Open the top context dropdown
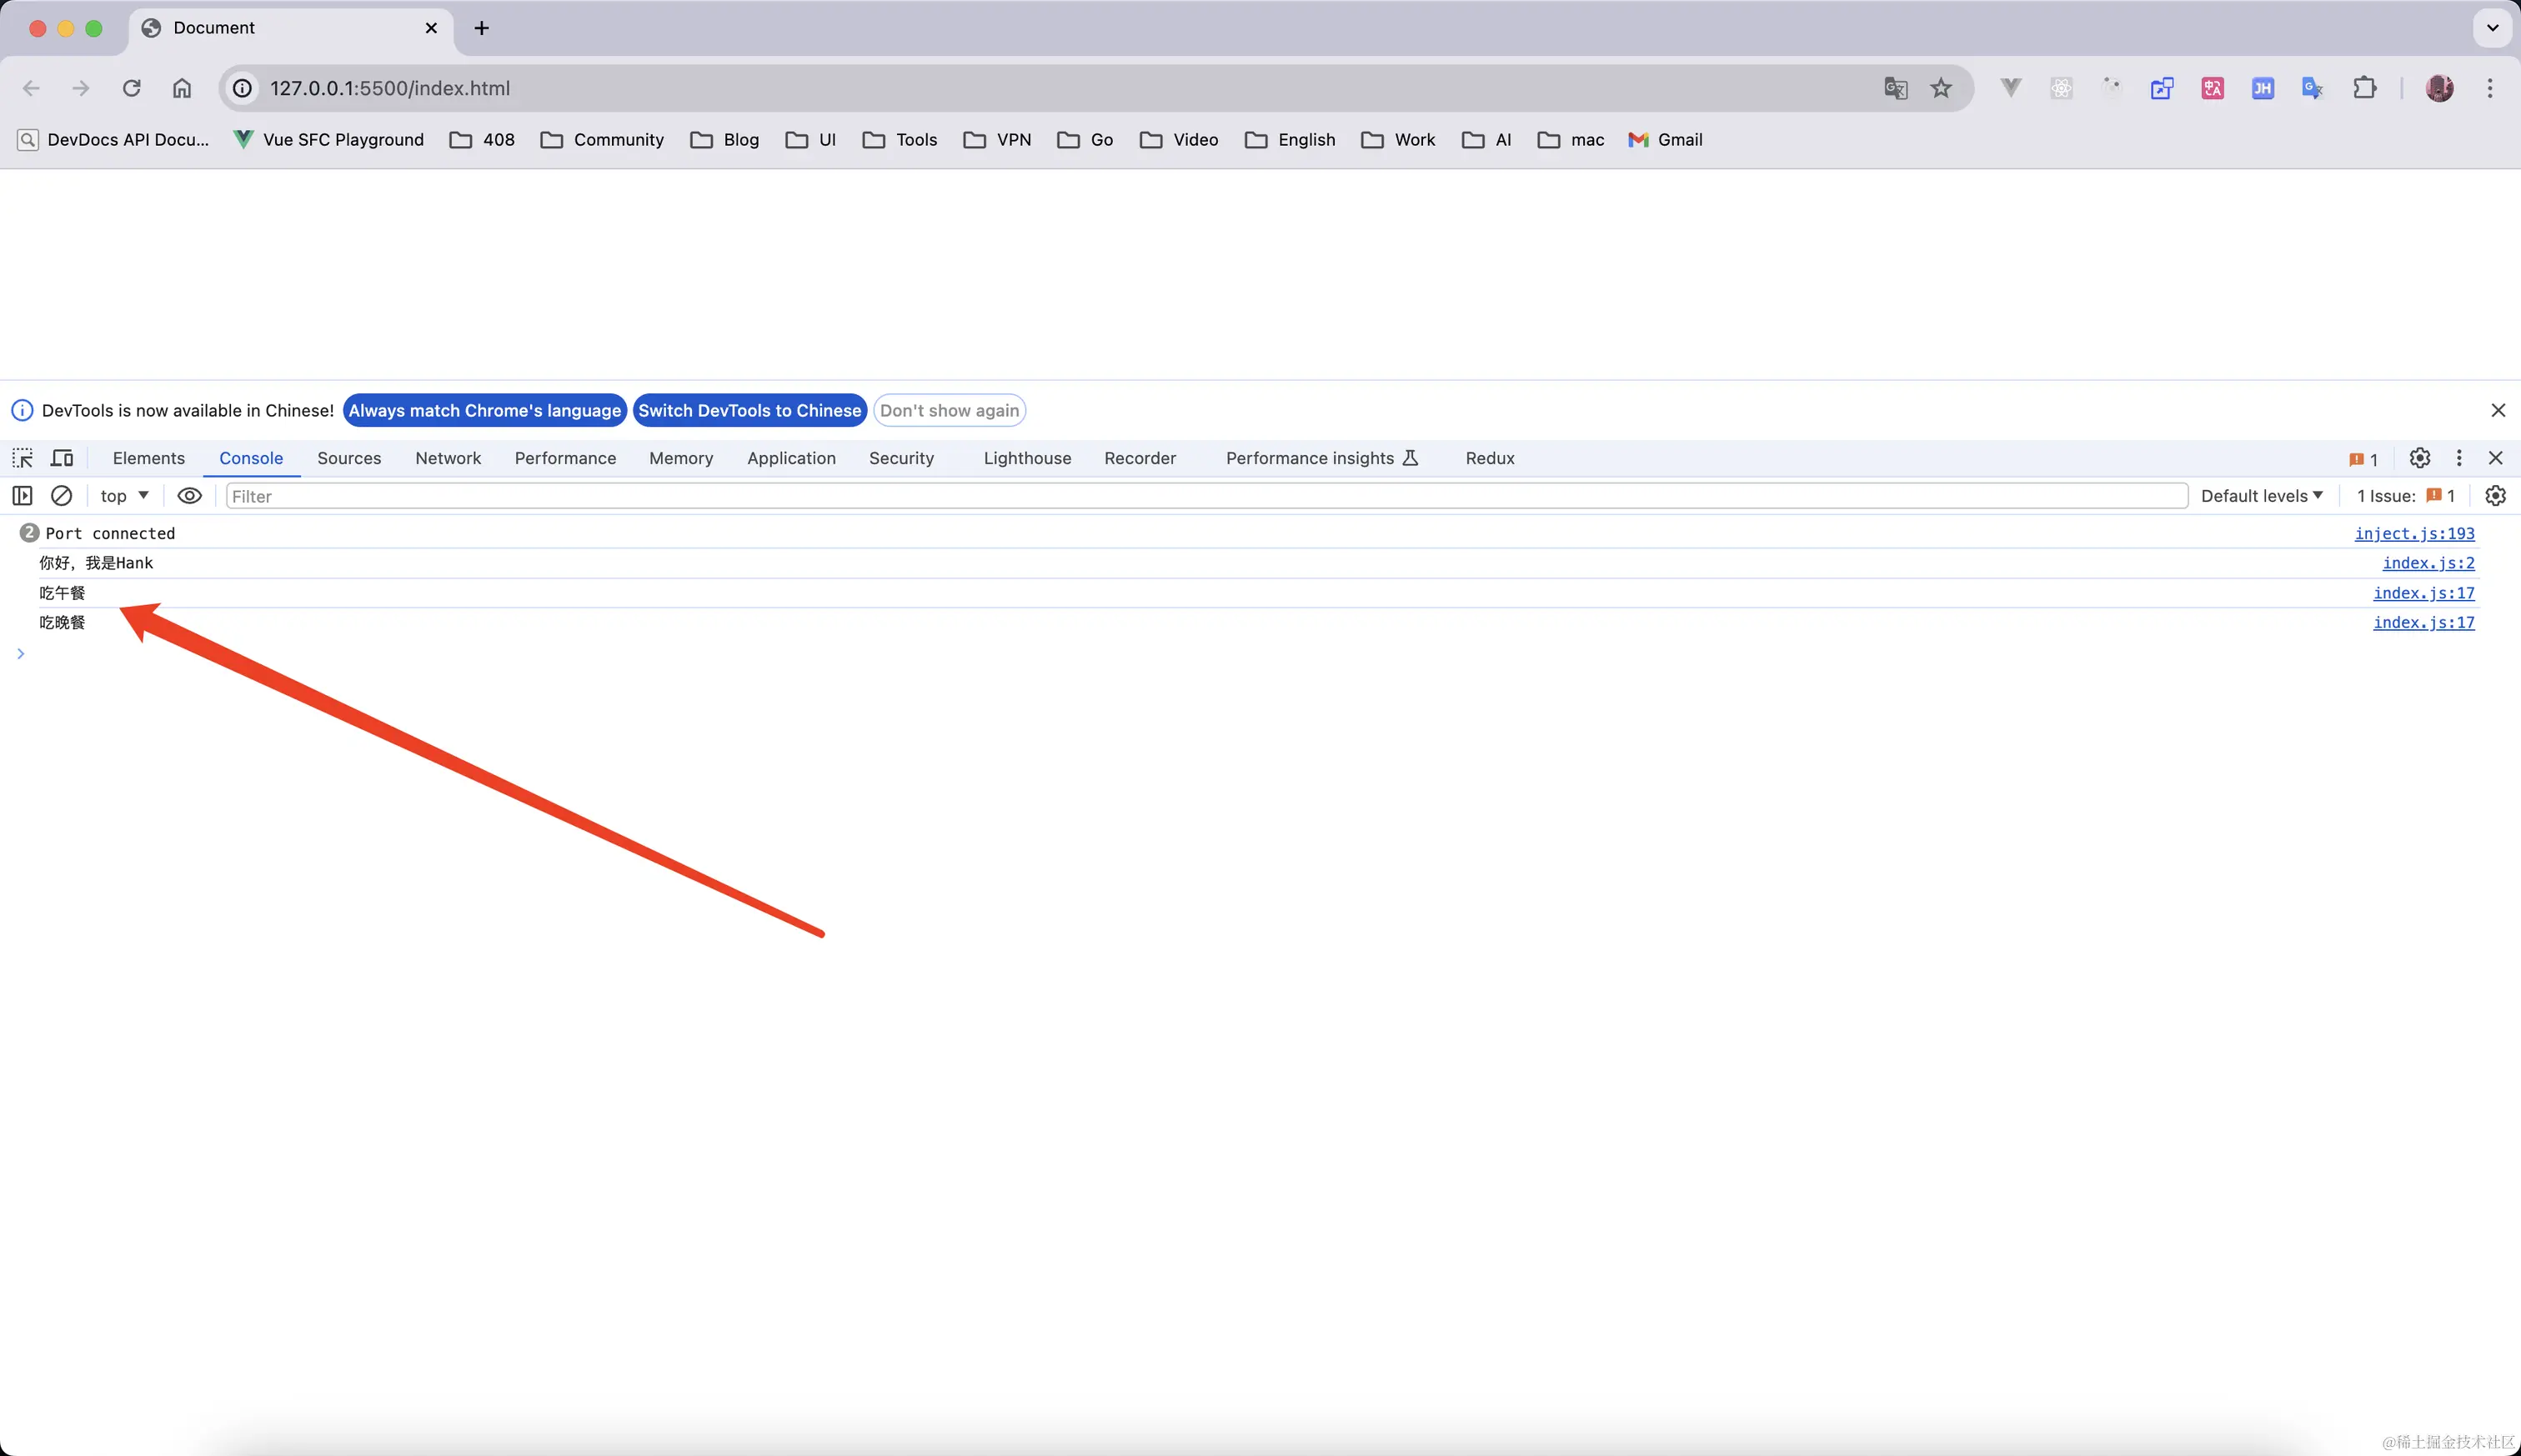This screenshot has height=1456, width=2521. (x=124, y=496)
